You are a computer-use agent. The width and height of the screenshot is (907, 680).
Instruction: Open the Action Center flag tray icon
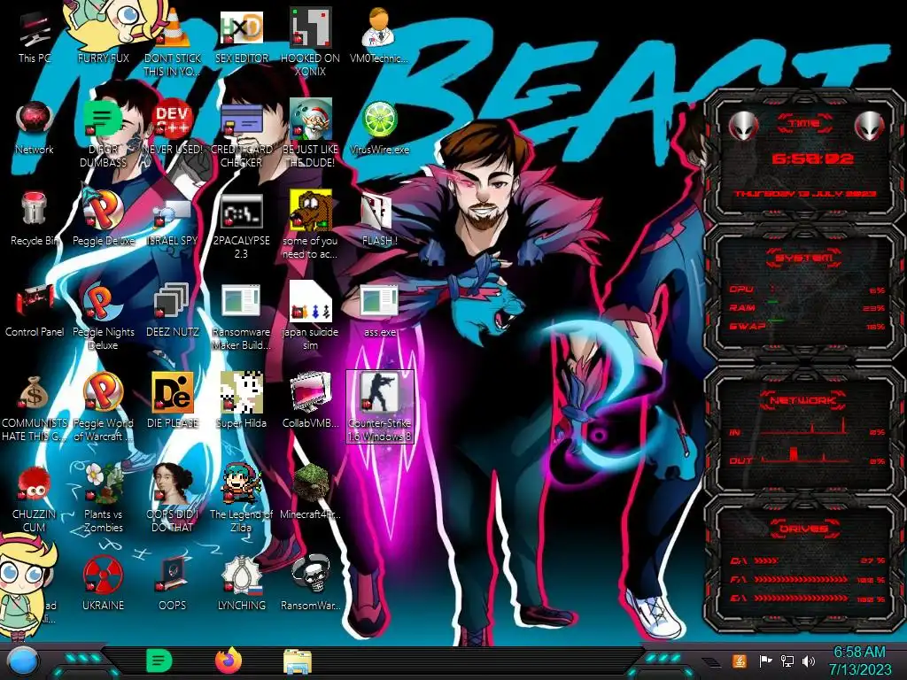point(765,661)
